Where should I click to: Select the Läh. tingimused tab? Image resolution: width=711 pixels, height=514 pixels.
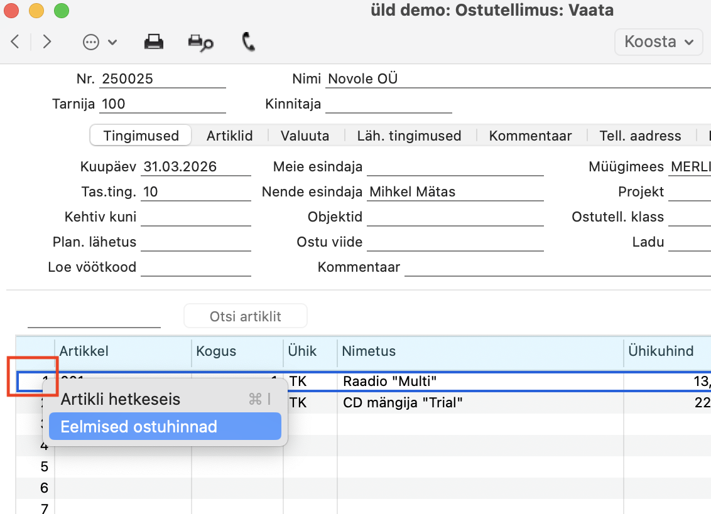point(409,136)
